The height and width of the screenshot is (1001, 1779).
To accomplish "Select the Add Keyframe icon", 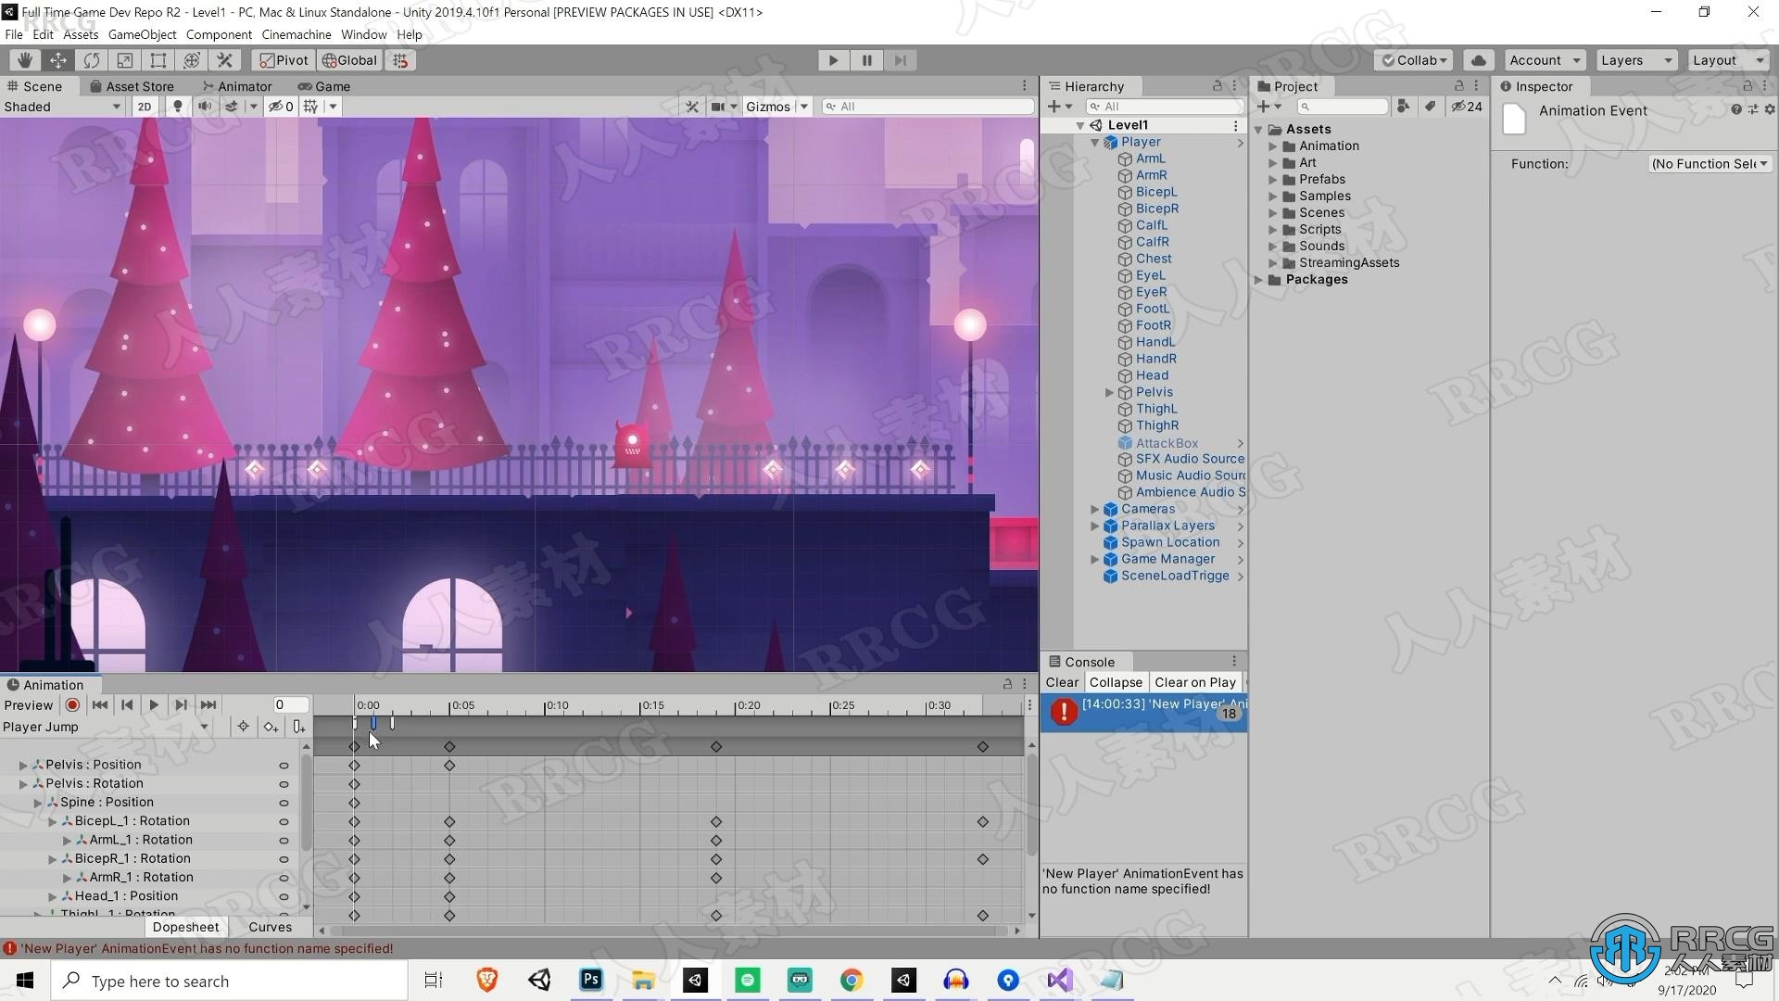I will pyautogui.click(x=270, y=726).
